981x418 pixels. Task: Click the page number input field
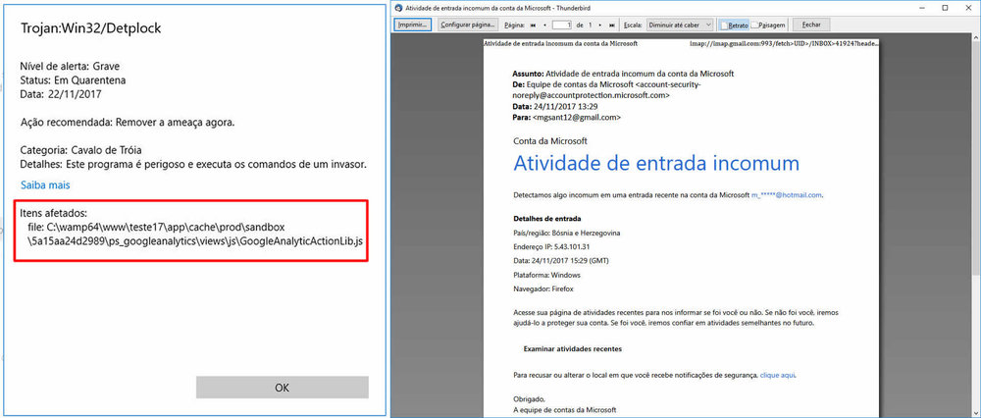point(562,26)
